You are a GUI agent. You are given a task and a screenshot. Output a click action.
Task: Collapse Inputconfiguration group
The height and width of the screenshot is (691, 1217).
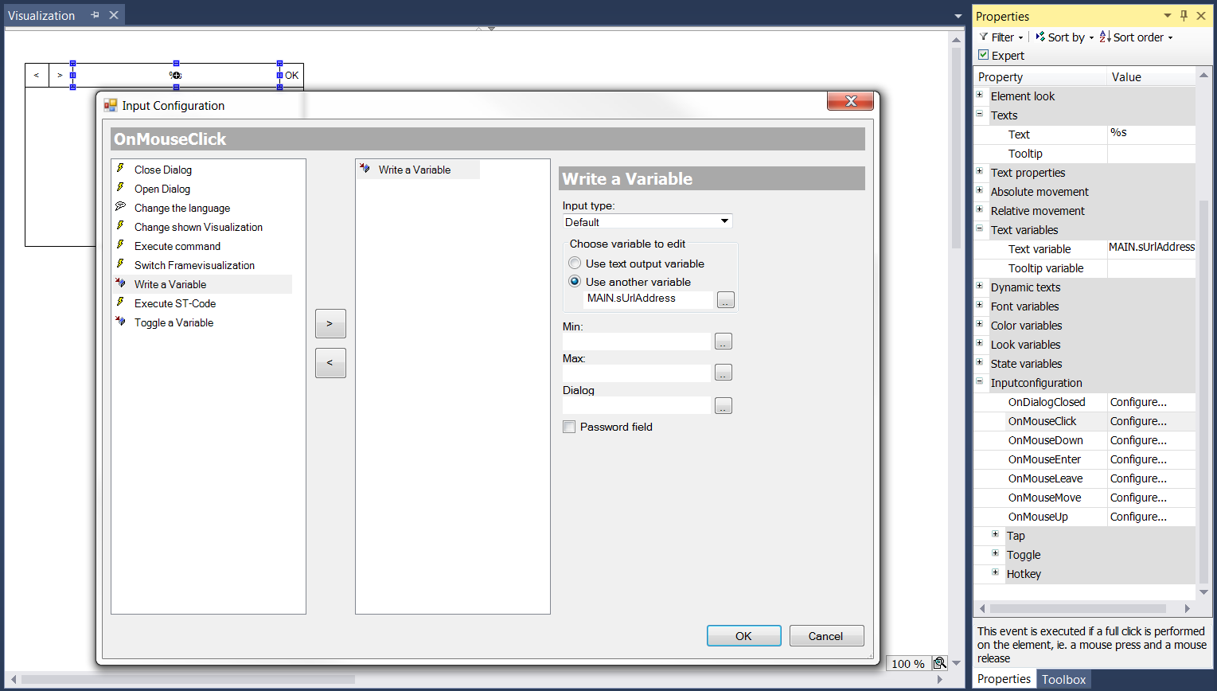click(x=980, y=382)
